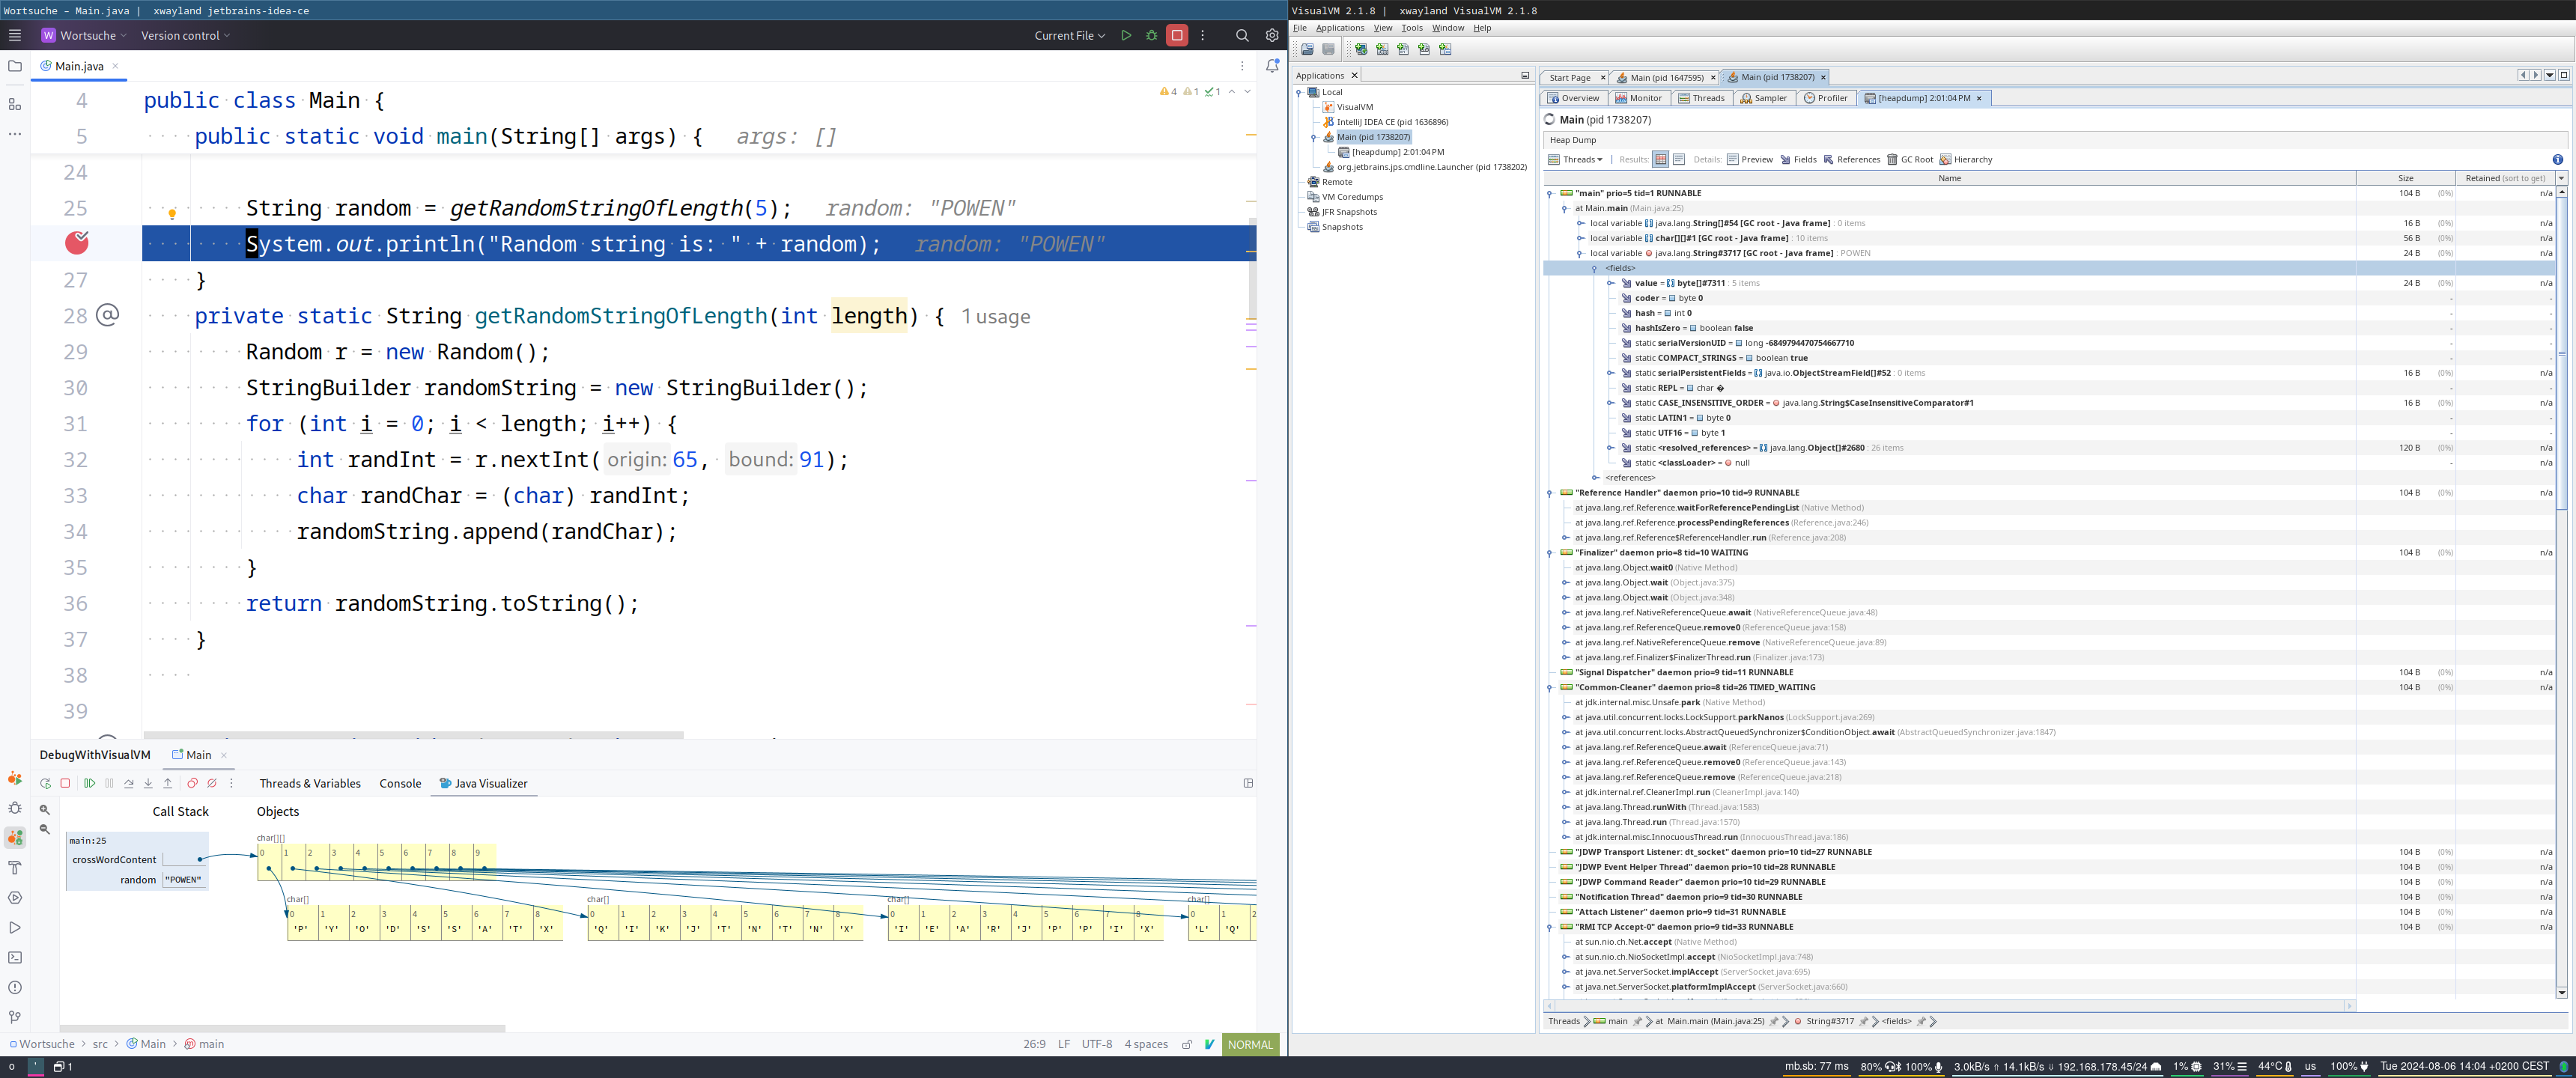Viewport: 2576px width, 1078px height.
Task: Toggle the GC Root details view
Action: (1909, 160)
